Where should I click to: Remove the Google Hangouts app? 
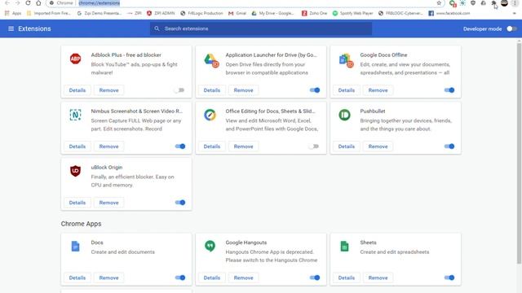243,278
